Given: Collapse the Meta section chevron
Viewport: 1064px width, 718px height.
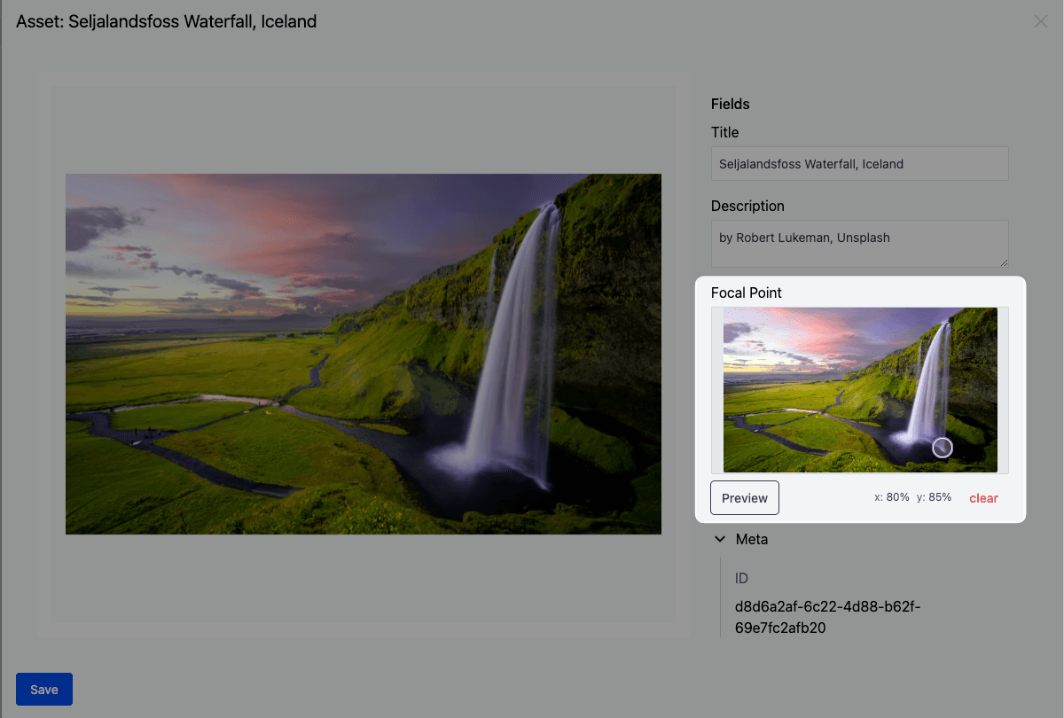Looking at the screenshot, I should click(720, 539).
